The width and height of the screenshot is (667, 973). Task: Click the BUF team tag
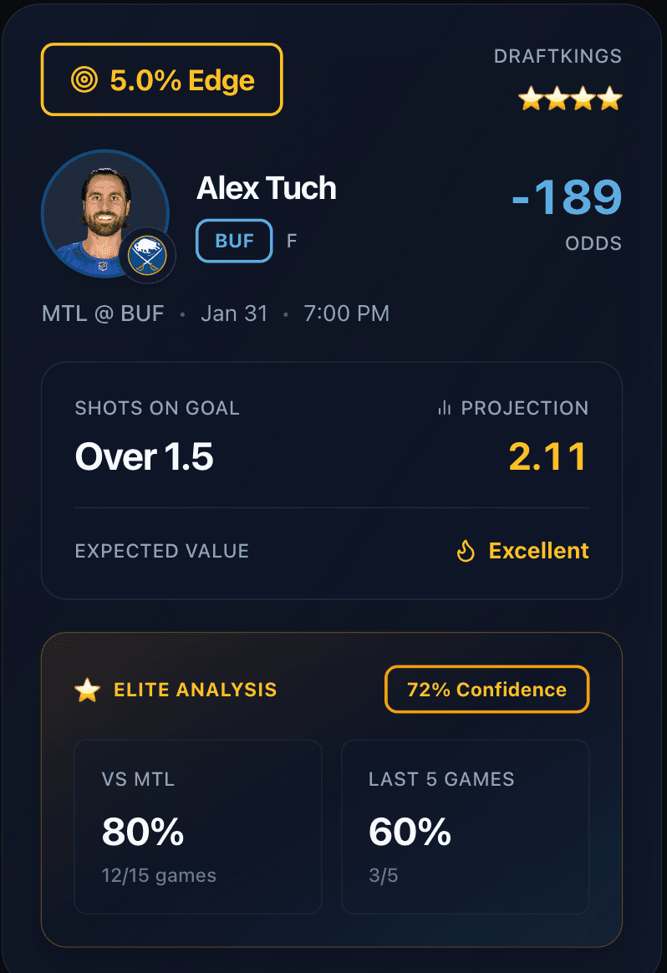click(x=234, y=241)
